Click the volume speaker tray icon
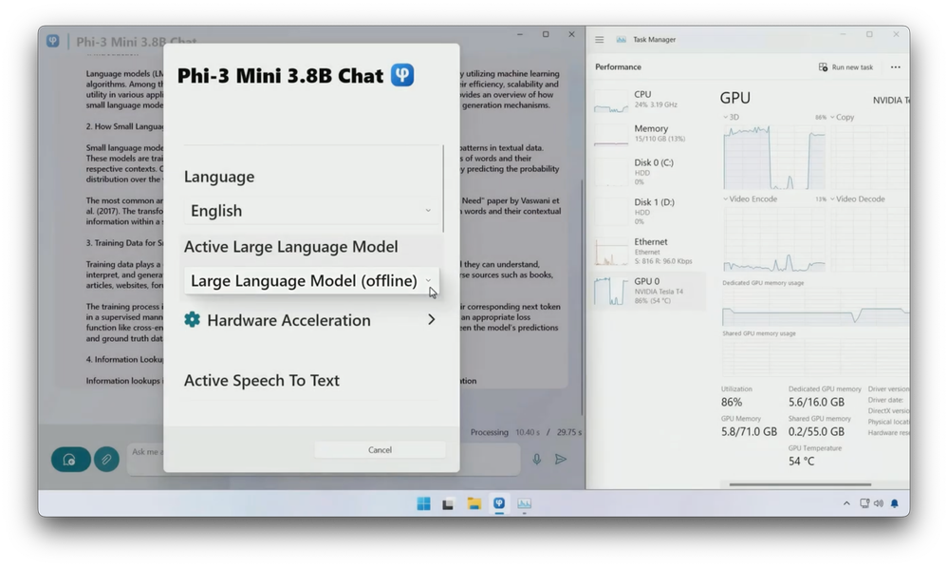948x567 pixels. (x=879, y=503)
